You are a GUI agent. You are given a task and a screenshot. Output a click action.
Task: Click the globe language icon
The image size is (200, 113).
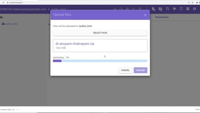tap(194, 9)
